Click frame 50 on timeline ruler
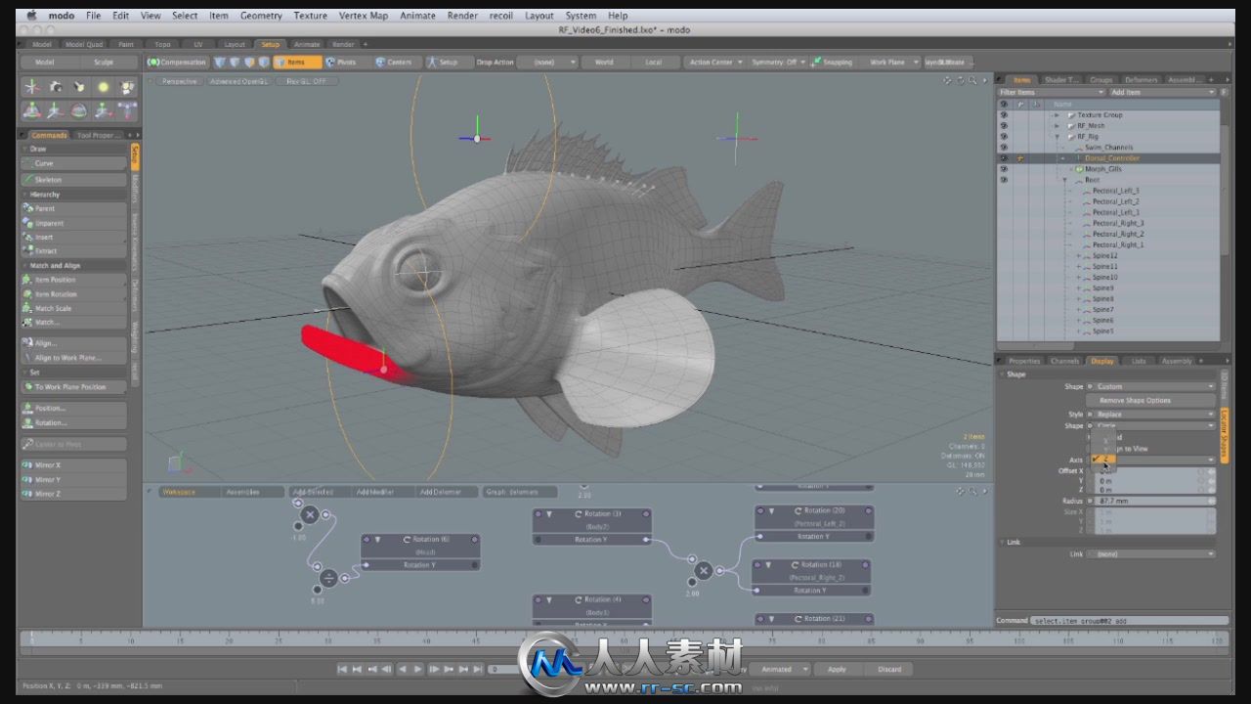 click(526, 640)
